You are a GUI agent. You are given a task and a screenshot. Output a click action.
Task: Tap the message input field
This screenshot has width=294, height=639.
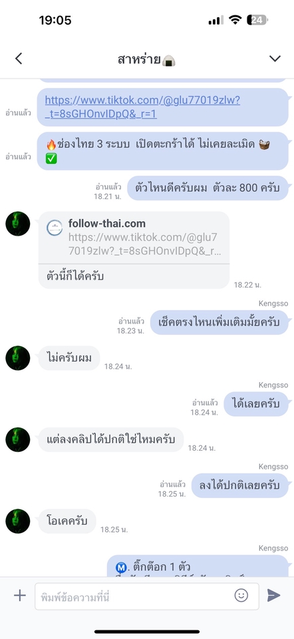146,596
